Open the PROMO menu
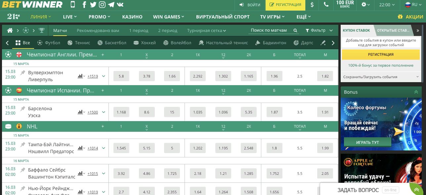Viewport: 426px width, 195px height. point(100,17)
